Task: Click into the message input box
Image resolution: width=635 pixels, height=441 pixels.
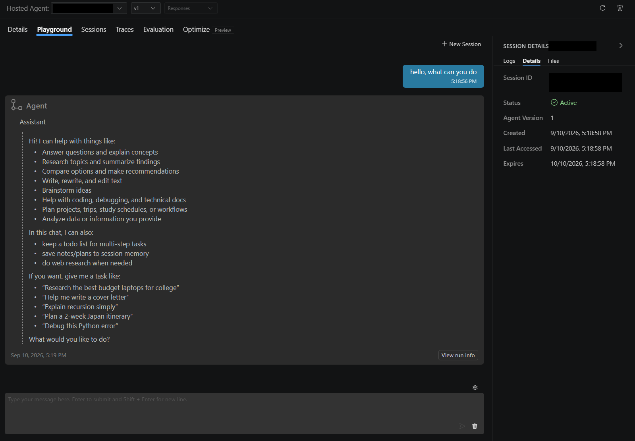Action: (x=244, y=413)
